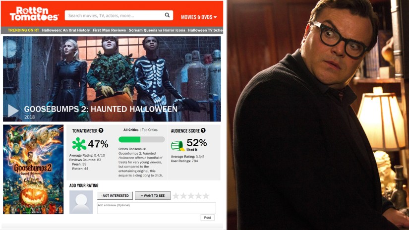Image resolution: width=409 pixels, height=230 pixels.
Task: Open Halloween: An Oral History link
Action: [x=66, y=30]
